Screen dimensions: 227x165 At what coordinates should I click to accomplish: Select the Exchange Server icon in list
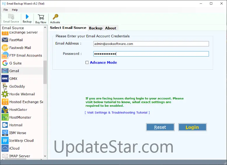pyautogui.click(x=5, y=33)
